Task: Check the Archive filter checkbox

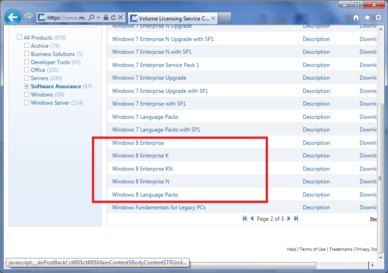Action: 26,45
